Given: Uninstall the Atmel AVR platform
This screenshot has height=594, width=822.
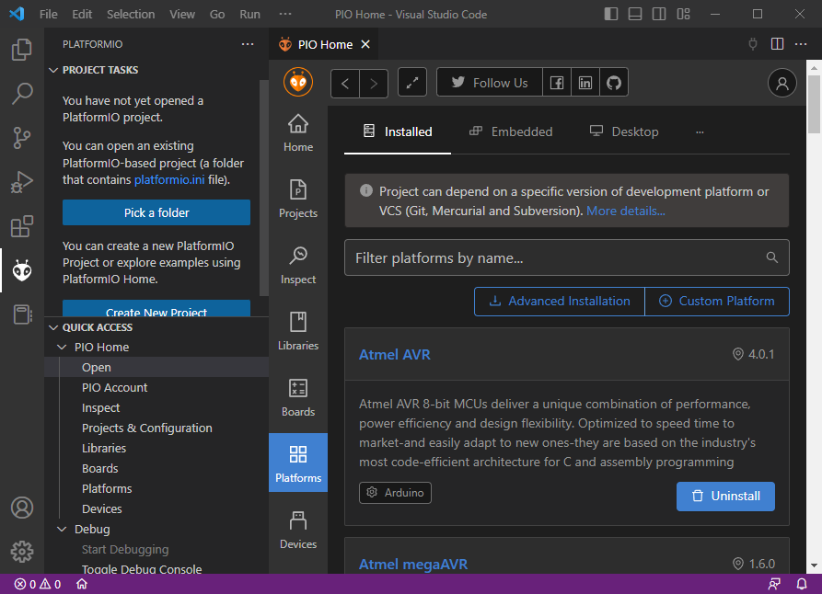Looking at the screenshot, I should [725, 496].
